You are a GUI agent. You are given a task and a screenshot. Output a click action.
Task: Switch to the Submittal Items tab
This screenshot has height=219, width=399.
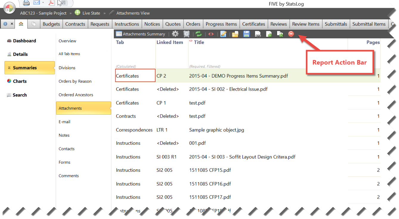(x=369, y=24)
